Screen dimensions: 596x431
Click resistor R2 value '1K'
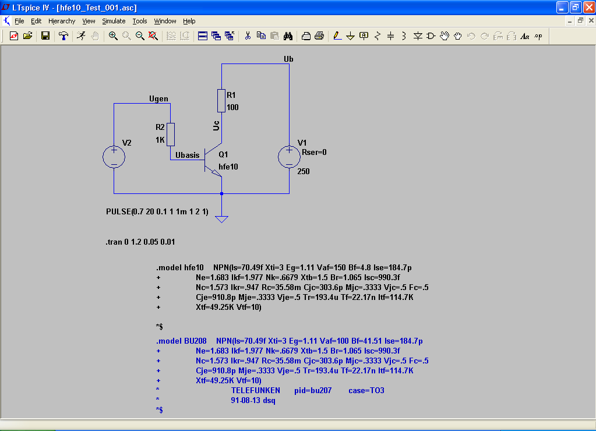point(160,140)
